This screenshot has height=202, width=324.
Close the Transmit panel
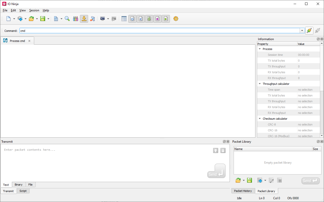pyautogui.click(x=228, y=142)
